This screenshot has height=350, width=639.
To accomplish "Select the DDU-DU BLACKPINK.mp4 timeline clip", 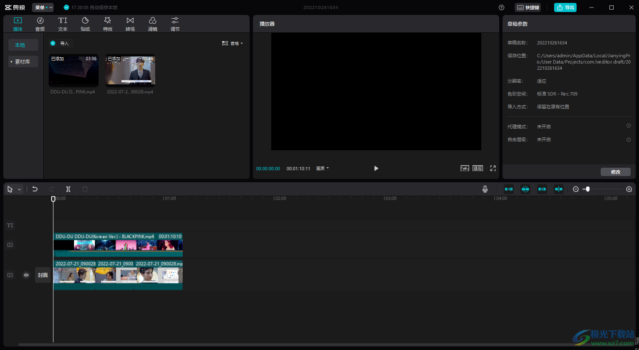I will click(x=118, y=245).
